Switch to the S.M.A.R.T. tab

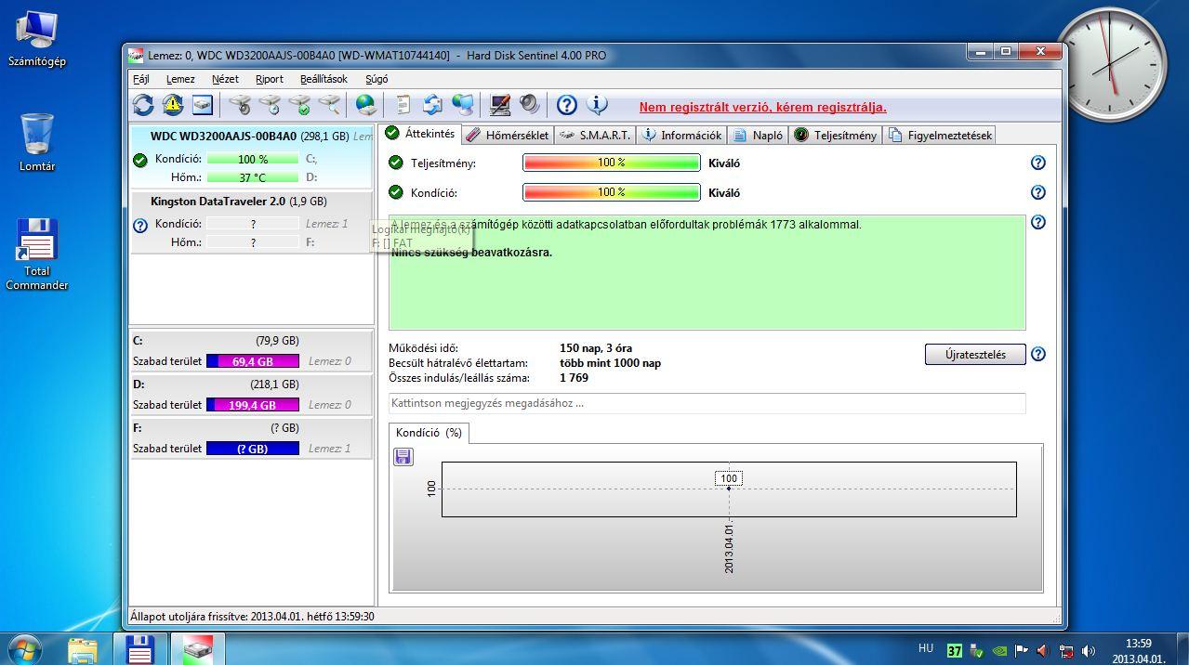coord(595,135)
